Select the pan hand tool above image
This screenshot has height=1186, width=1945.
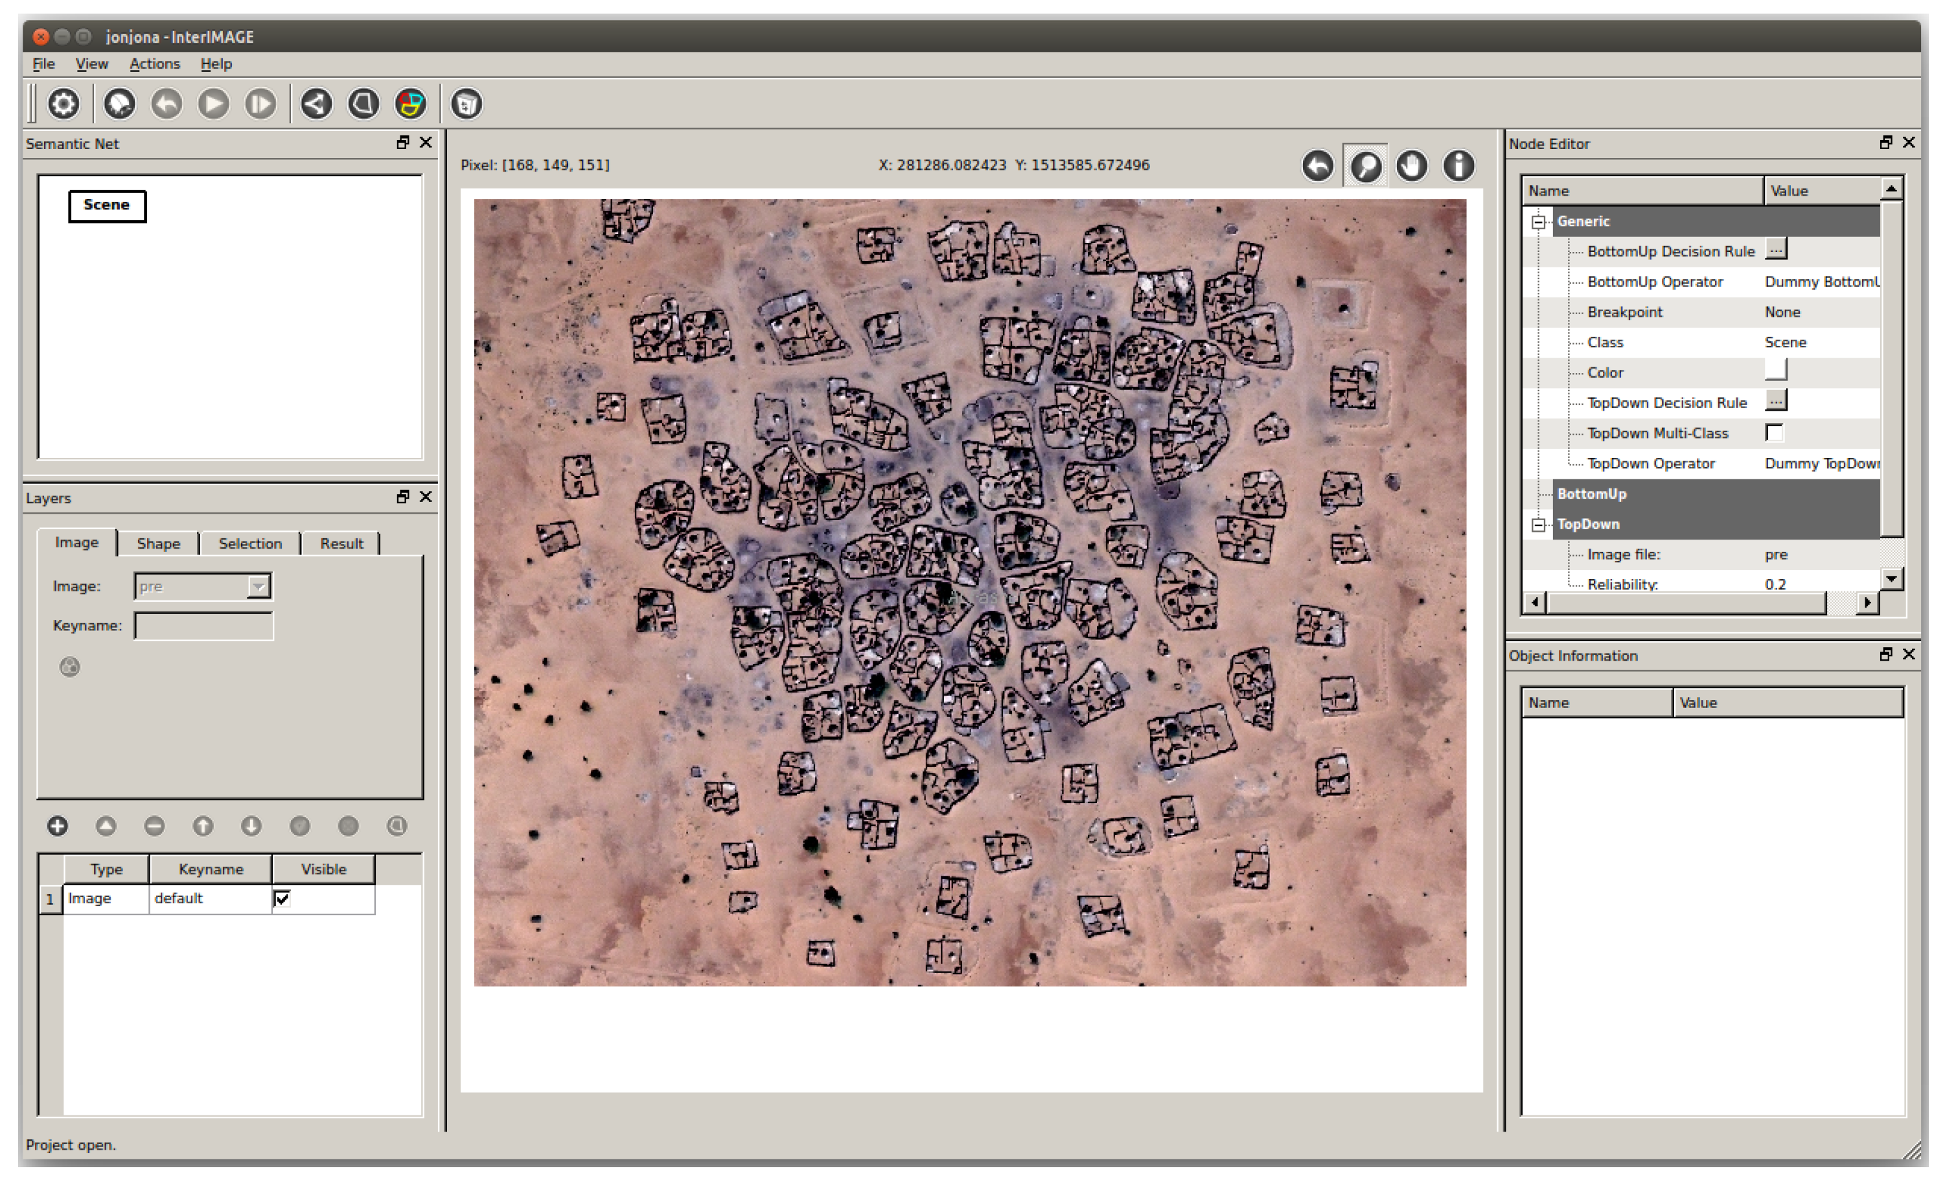pos(1411,166)
